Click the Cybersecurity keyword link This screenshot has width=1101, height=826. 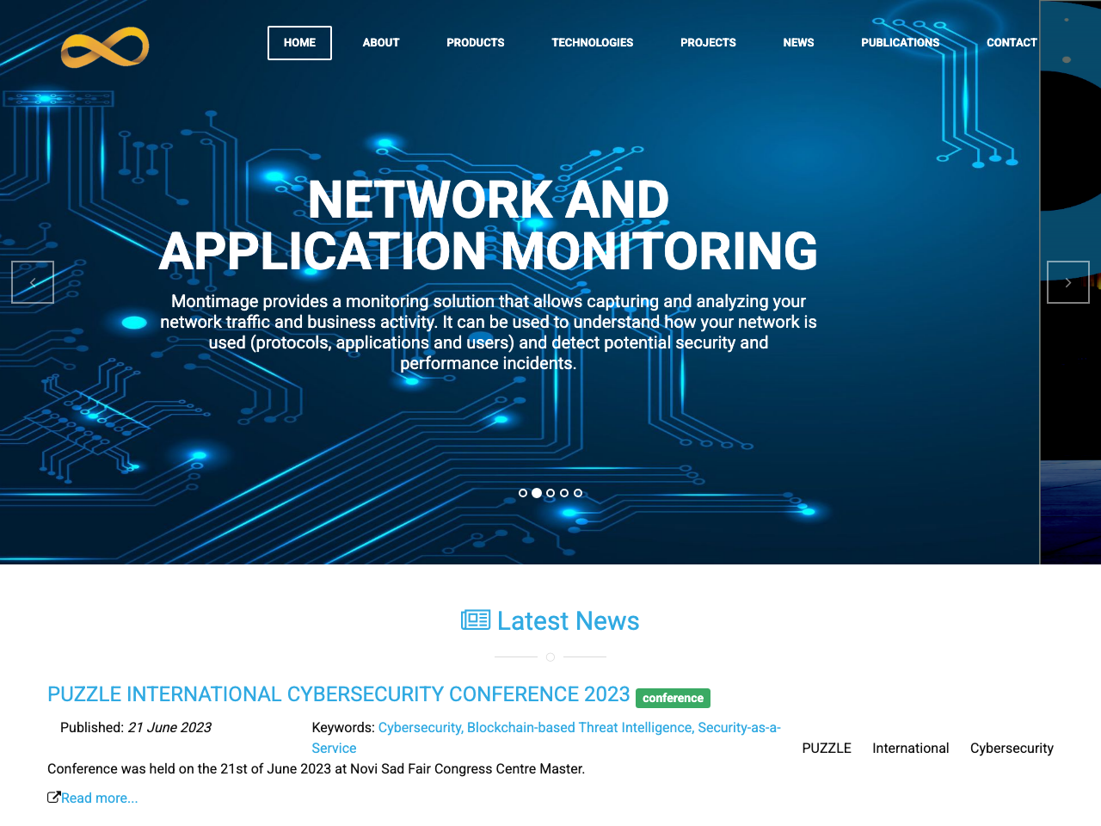tap(420, 727)
